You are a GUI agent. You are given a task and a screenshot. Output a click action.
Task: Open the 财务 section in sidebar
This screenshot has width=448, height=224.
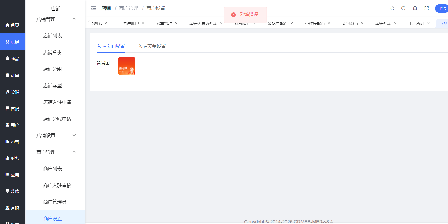pyautogui.click(x=13, y=158)
